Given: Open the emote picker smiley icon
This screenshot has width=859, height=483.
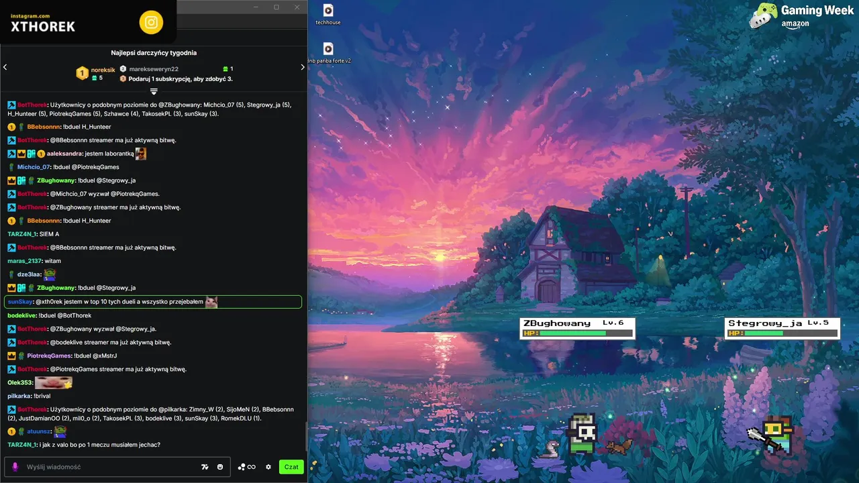Looking at the screenshot, I should 219,467.
